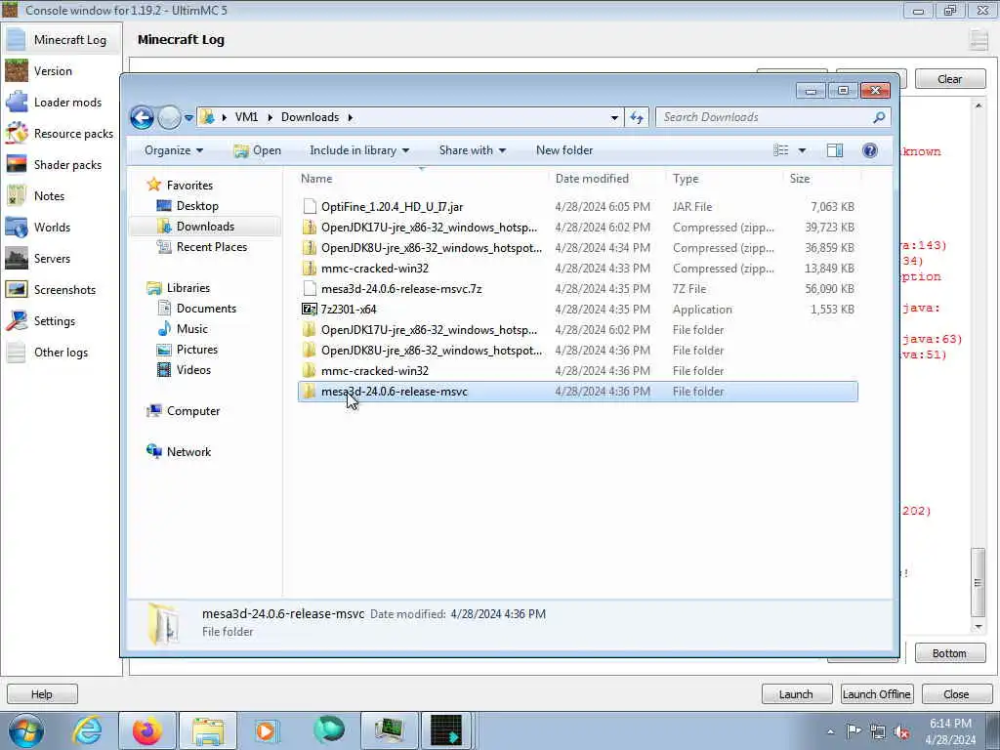Screen dimensions: 1000x750
Task: Sort files by Name column
Action: click(422, 180)
